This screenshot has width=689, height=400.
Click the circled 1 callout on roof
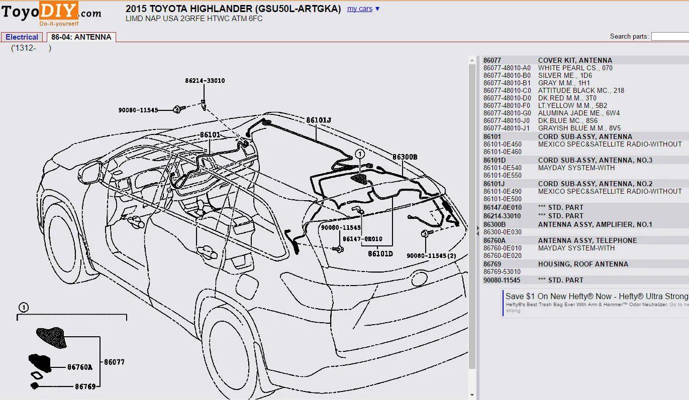[x=359, y=154]
